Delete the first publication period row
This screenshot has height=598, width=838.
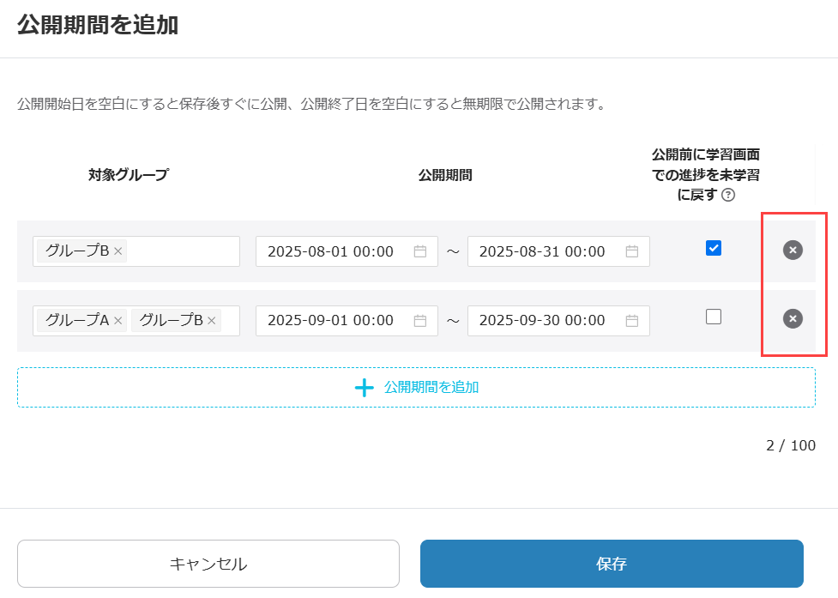click(x=793, y=250)
